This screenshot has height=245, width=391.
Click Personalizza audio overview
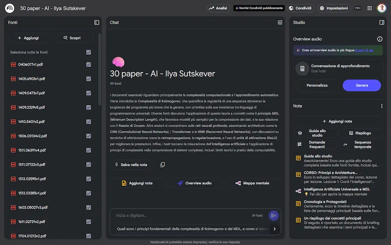[x=317, y=85]
